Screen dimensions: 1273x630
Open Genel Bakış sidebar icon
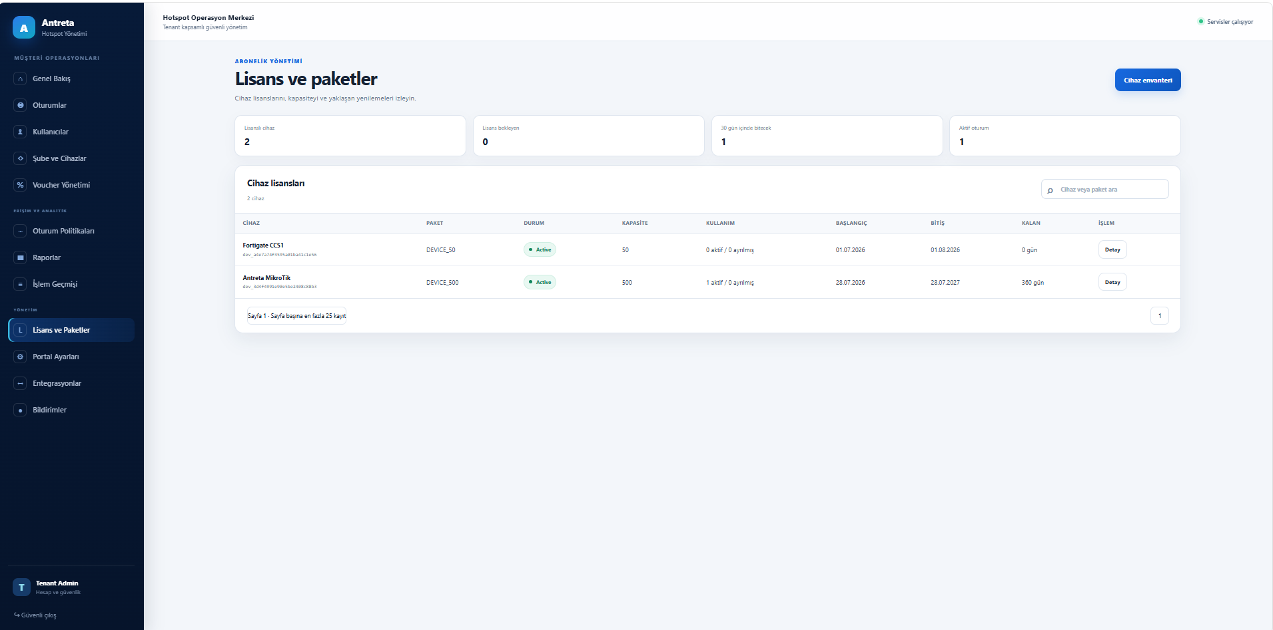[21, 79]
